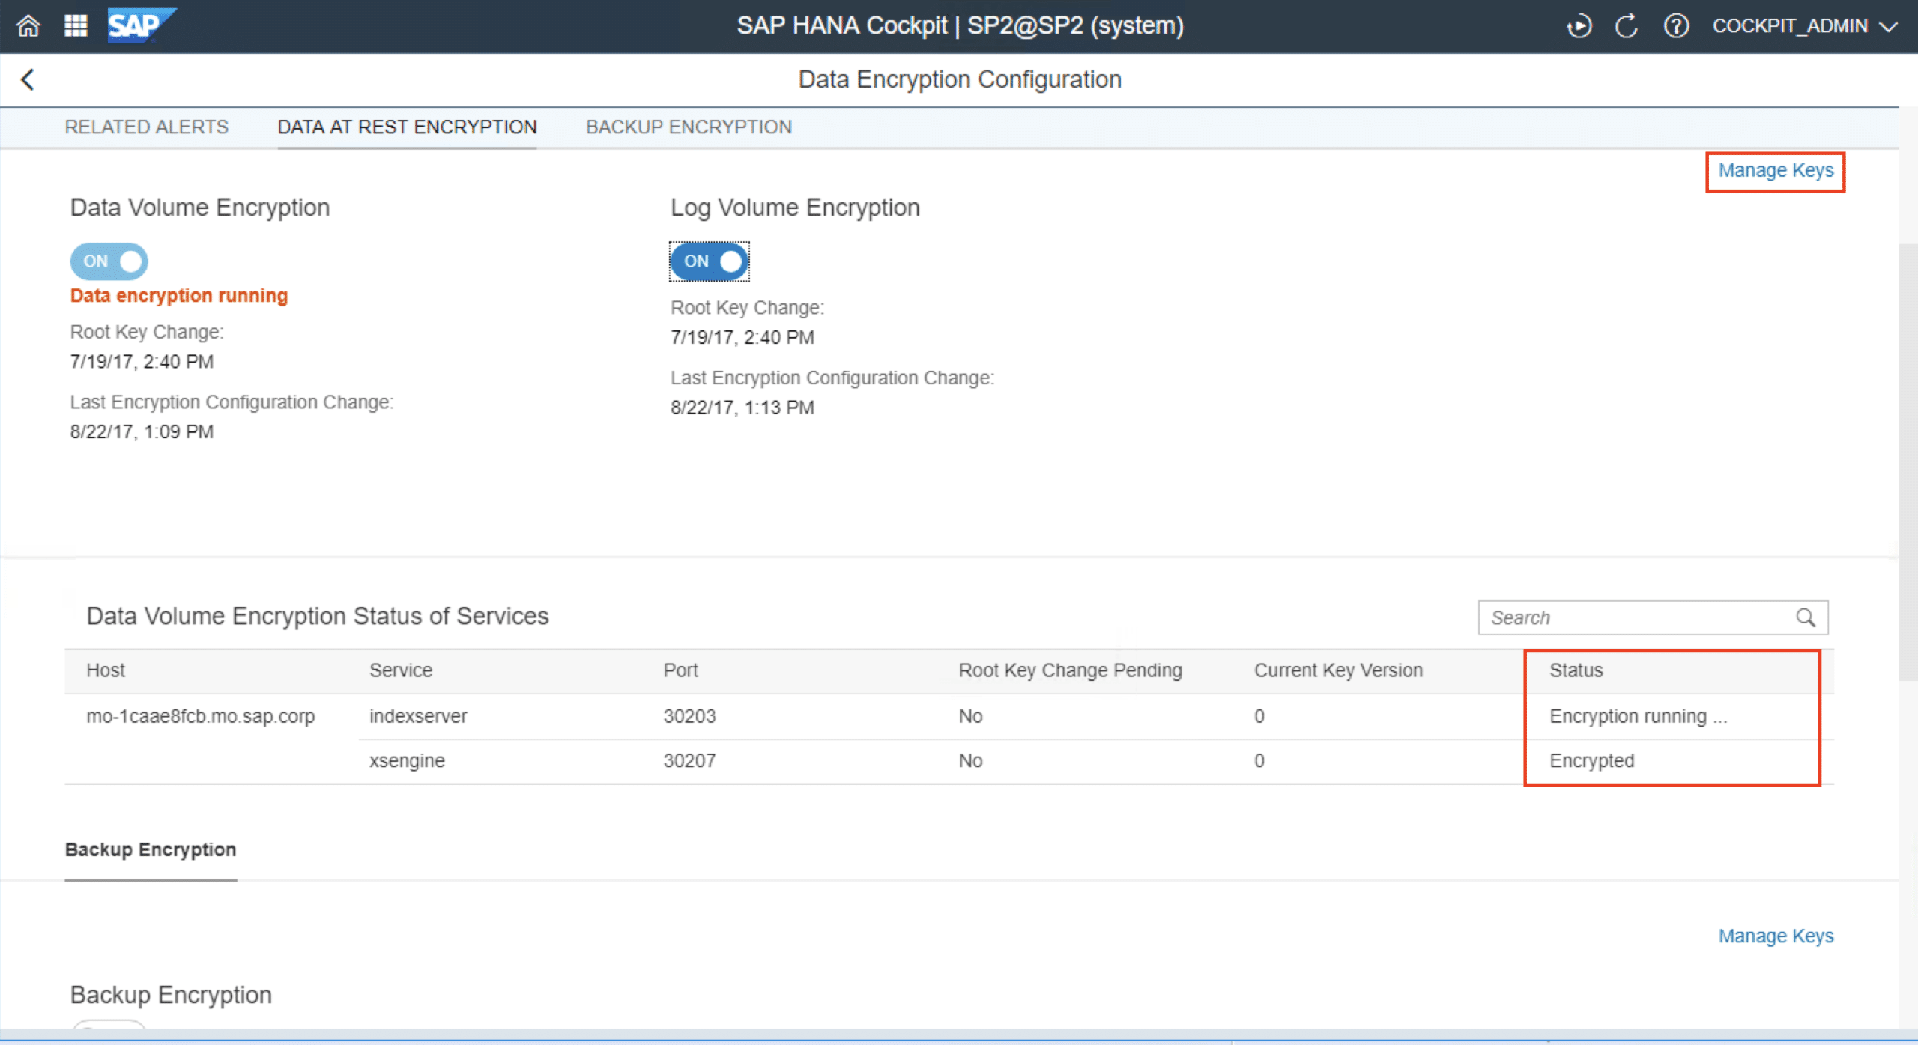The image size is (1918, 1045).
Task: Click the Status column header
Action: pos(1576,670)
